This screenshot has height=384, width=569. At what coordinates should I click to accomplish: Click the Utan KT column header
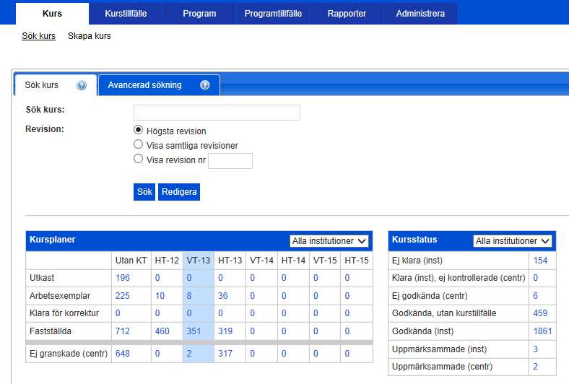click(131, 261)
